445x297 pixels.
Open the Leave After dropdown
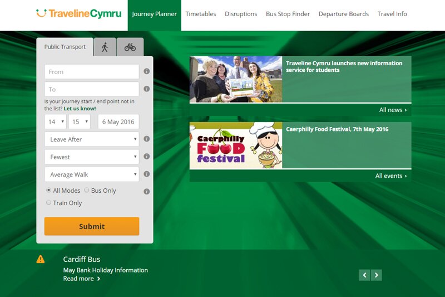[92, 139]
